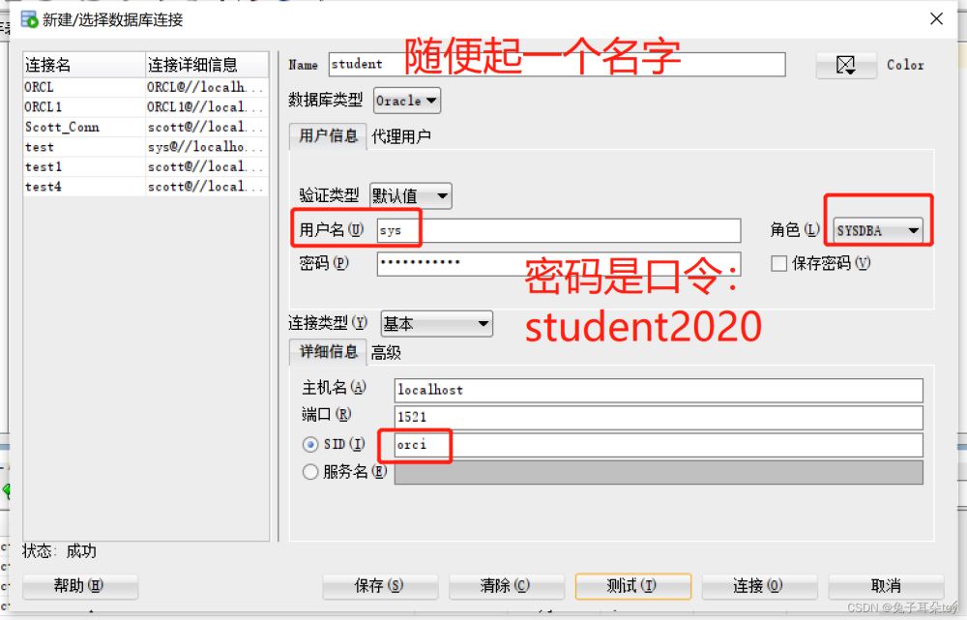Select the ORCL1 connection row
This screenshot has width=967, height=620.
coord(146,107)
